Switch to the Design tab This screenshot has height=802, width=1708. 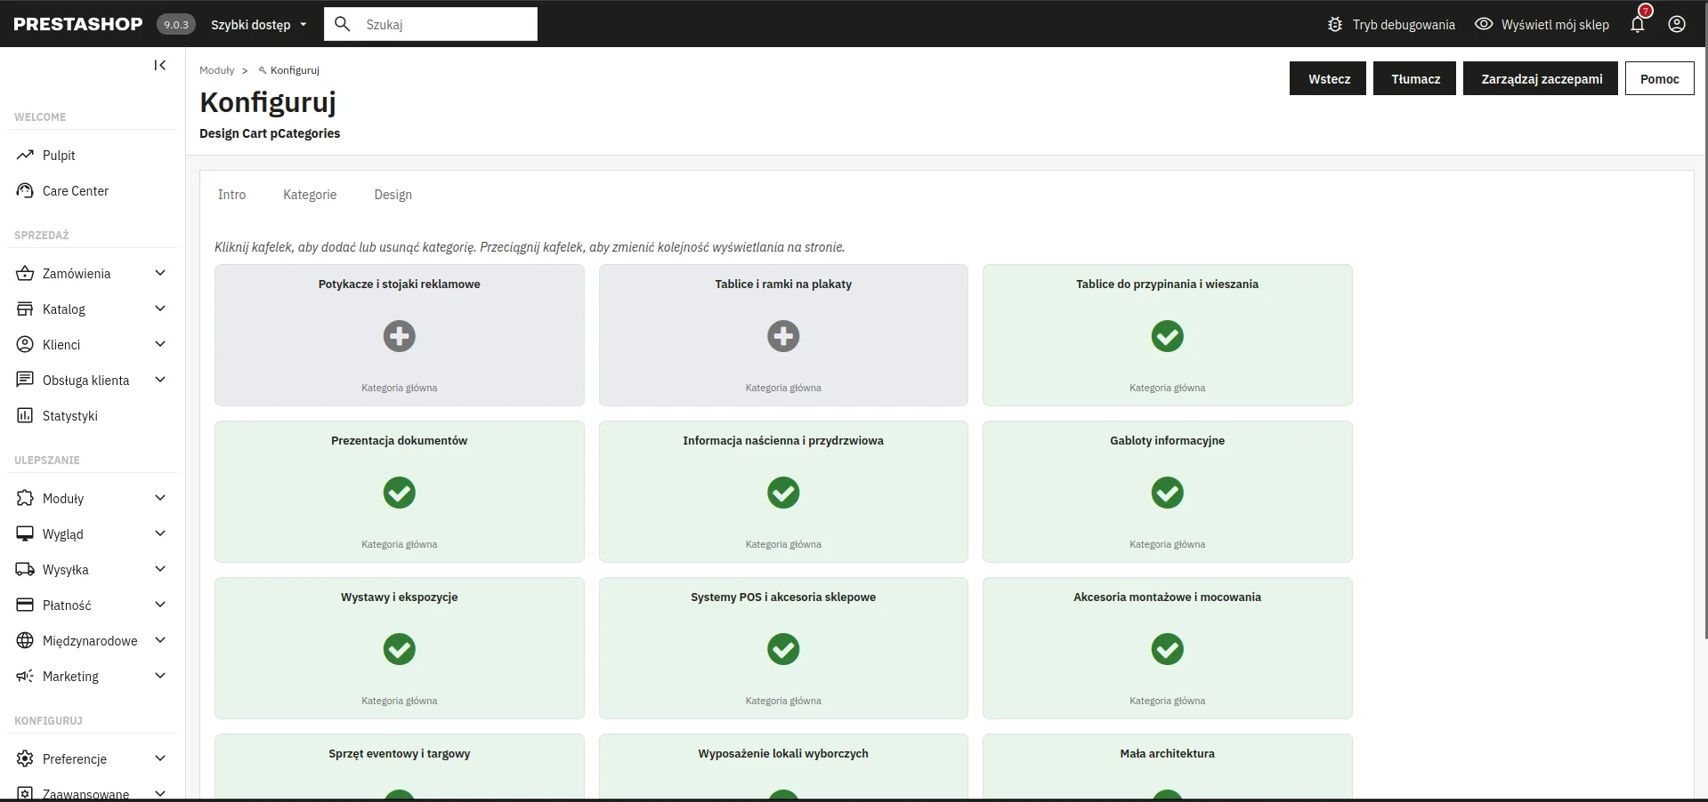(x=393, y=195)
